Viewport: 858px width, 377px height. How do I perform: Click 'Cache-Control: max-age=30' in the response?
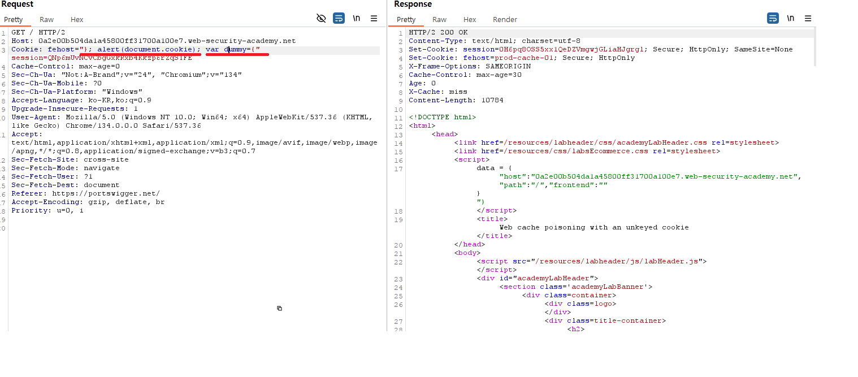click(x=465, y=75)
